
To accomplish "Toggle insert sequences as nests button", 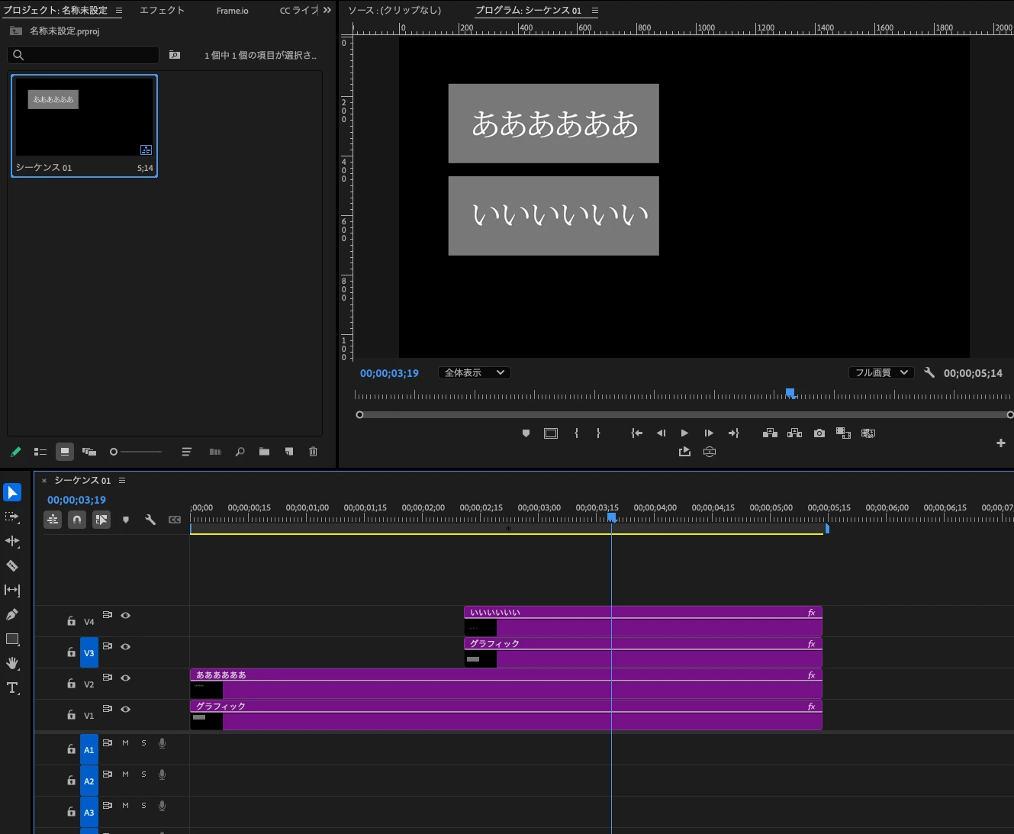I will coord(53,520).
